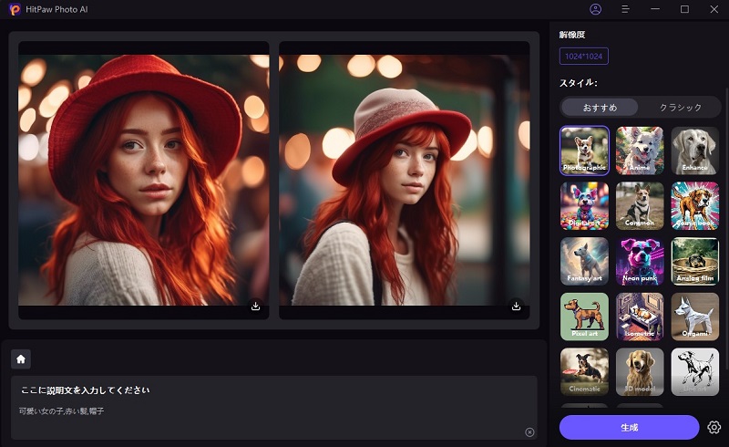Switch to the クラシック styles tab
Image resolution: width=729 pixels, height=447 pixels.
(x=680, y=108)
